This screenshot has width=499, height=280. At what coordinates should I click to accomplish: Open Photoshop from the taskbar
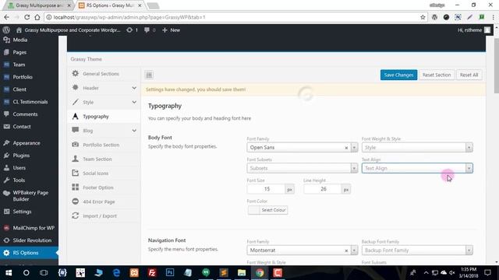pos(170,273)
